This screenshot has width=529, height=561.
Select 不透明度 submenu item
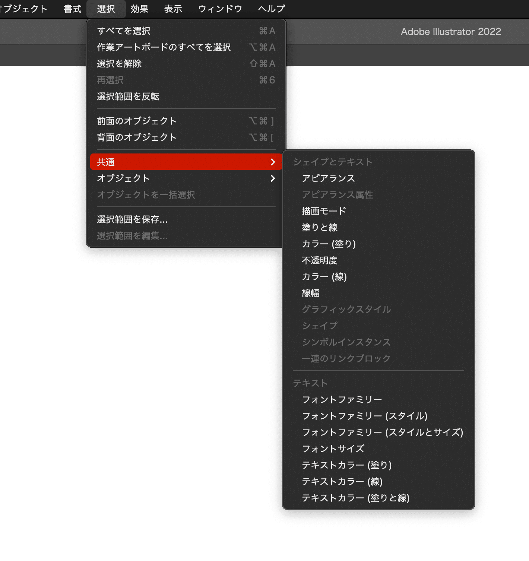[x=378, y=260]
